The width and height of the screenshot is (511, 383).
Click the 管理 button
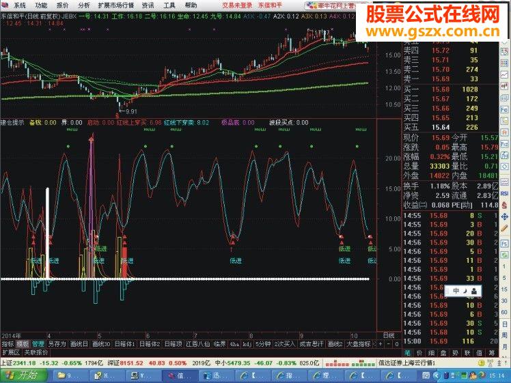[x=38, y=344]
